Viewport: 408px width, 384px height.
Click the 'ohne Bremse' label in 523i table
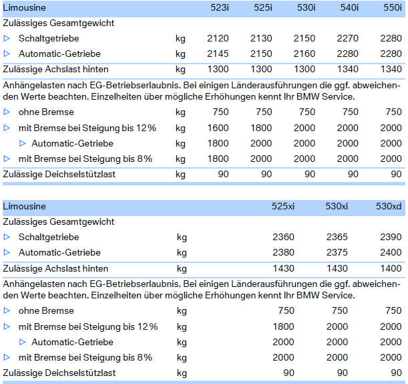(x=46, y=112)
